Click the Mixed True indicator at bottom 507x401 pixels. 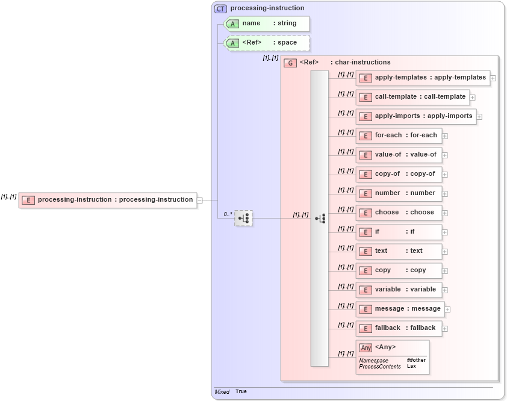[x=231, y=391]
